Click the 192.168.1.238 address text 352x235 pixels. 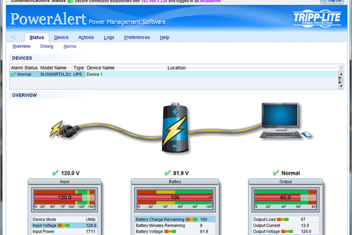click(154, 1)
